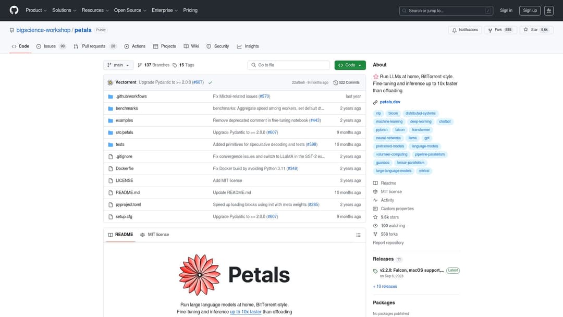Open the 522 Commits history

[347, 82]
